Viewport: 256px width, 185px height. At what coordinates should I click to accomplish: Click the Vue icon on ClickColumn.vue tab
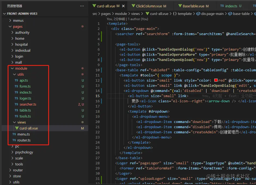pyautogui.click(x=133, y=6)
